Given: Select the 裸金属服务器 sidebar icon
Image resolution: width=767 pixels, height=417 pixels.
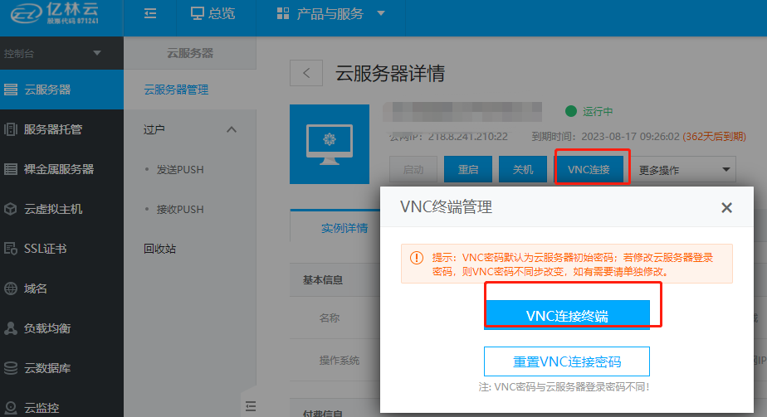Looking at the screenshot, I should (x=11, y=169).
